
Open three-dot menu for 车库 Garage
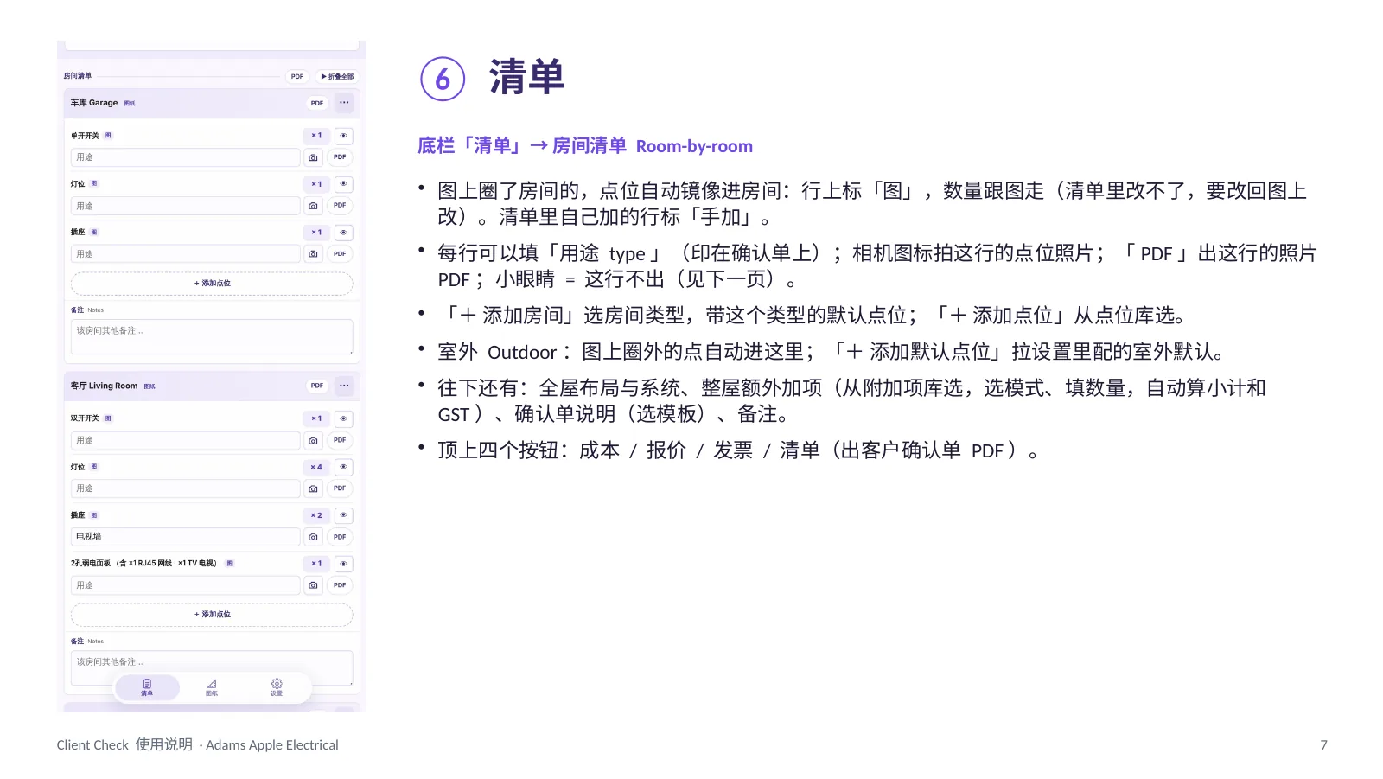pos(344,103)
